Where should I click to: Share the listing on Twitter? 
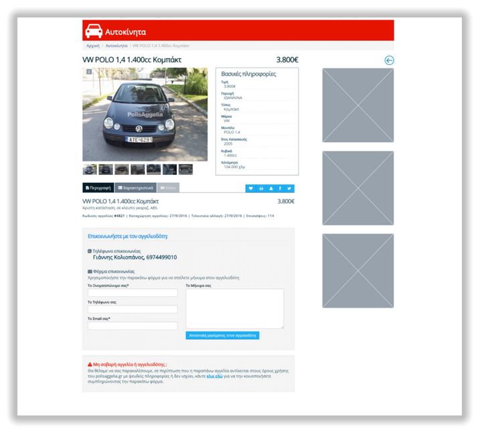click(x=289, y=188)
